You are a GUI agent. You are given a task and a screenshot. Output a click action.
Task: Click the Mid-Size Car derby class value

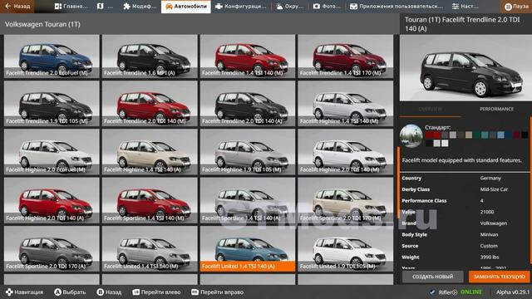494,189
